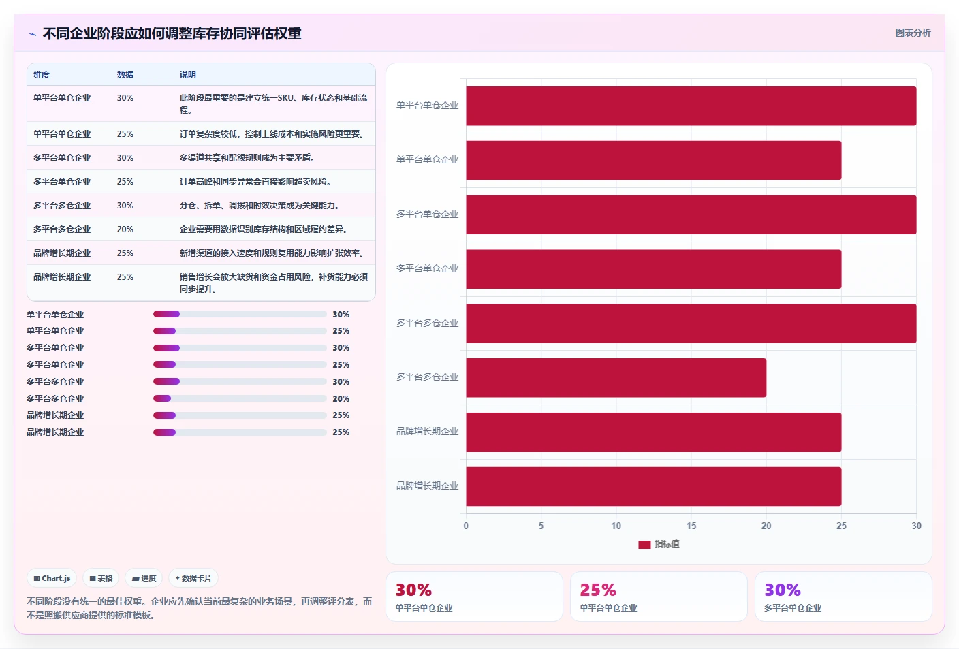The image size is (959, 649).
Task: Click the 指标值 legend label
Action: tap(667, 544)
